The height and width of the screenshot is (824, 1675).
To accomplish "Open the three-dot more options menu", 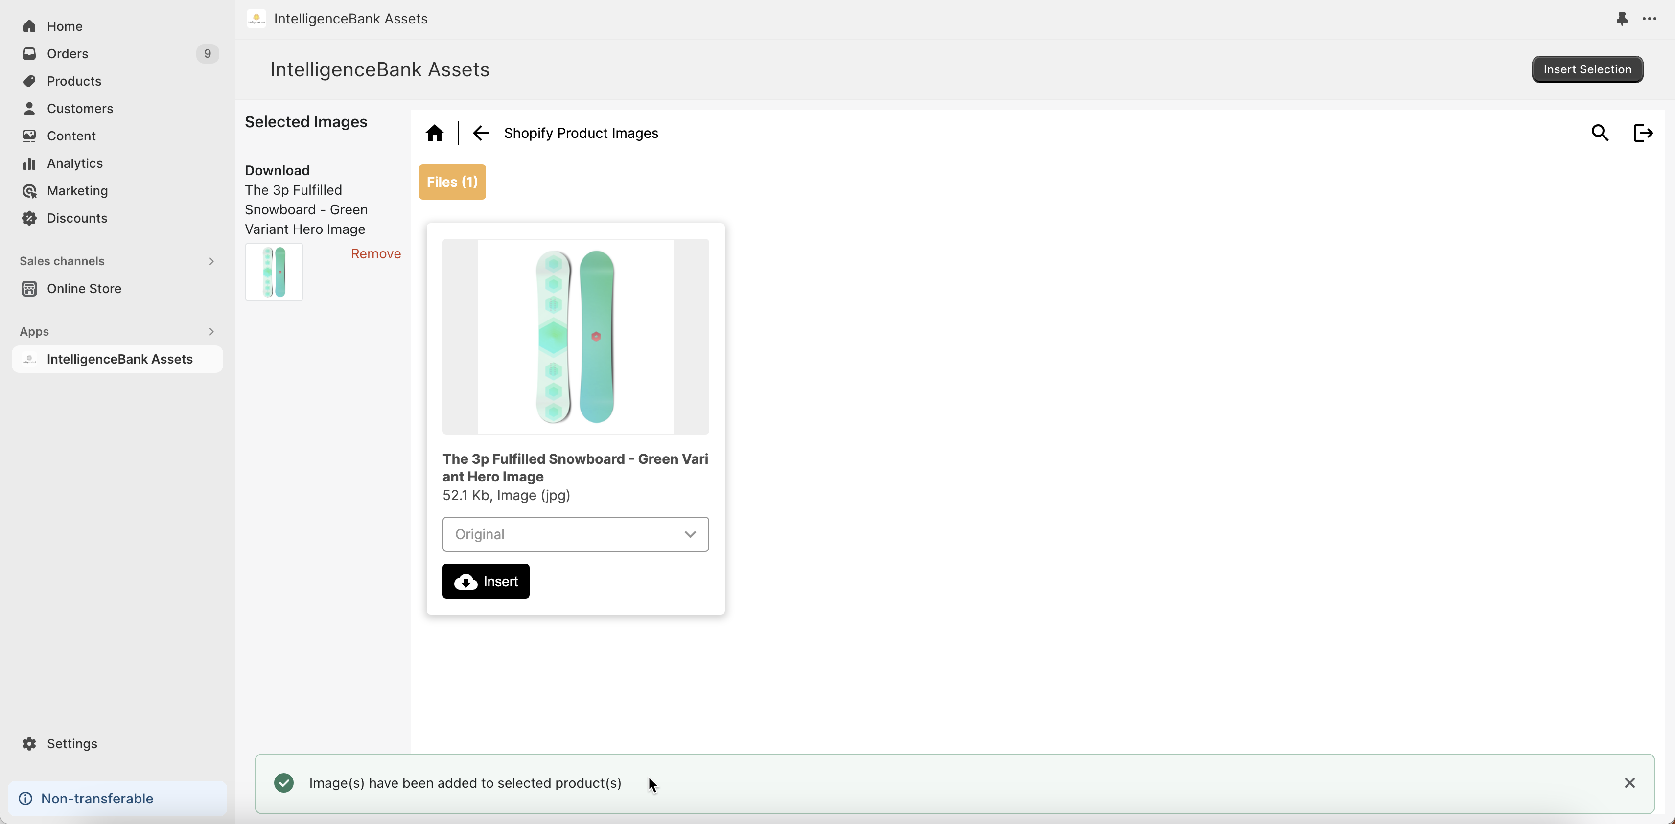I will click(1650, 19).
